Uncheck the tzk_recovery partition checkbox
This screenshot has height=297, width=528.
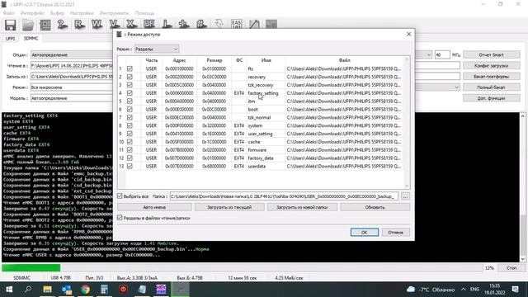pyautogui.click(x=130, y=85)
